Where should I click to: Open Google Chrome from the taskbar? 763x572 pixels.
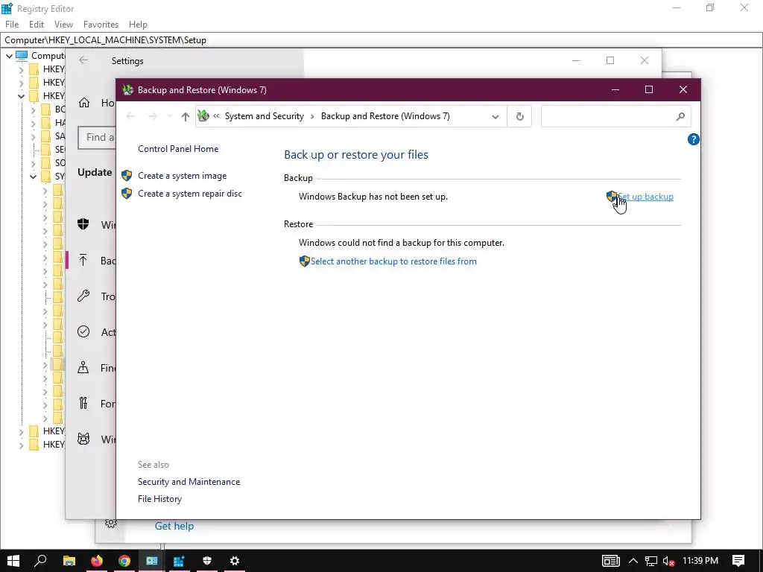pyautogui.click(x=124, y=561)
